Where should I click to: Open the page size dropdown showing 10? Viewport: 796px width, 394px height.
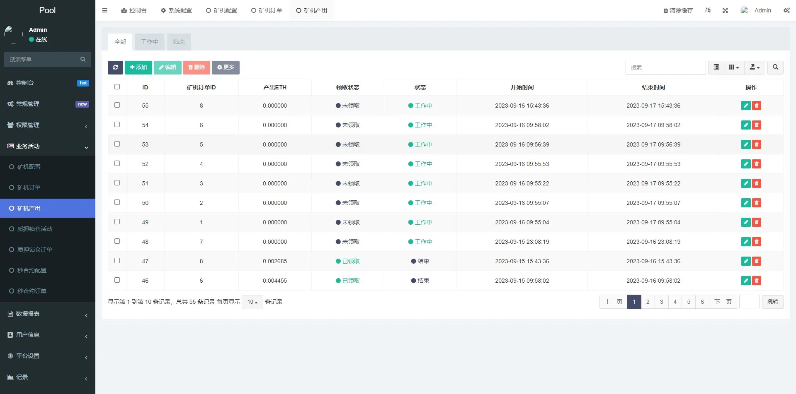(x=252, y=302)
